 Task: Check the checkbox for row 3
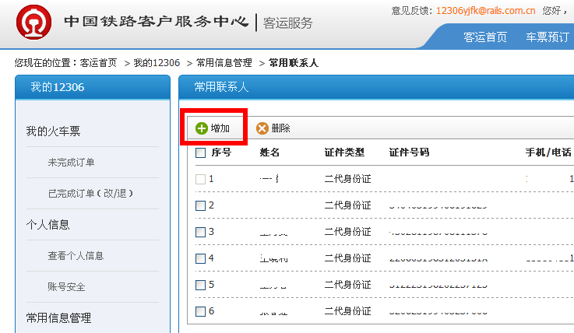pyautogui.click(x=201, y=232)
